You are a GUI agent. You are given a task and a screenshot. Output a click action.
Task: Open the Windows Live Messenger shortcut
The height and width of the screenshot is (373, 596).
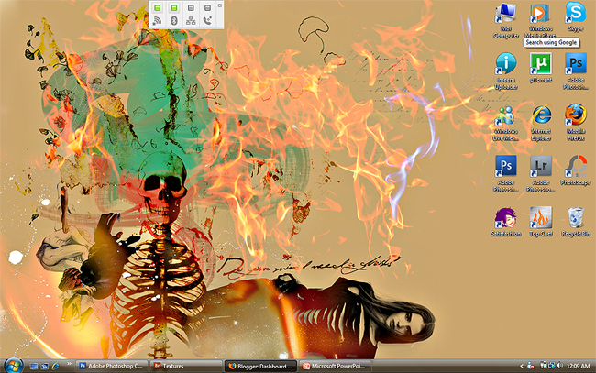click(505, 122)
